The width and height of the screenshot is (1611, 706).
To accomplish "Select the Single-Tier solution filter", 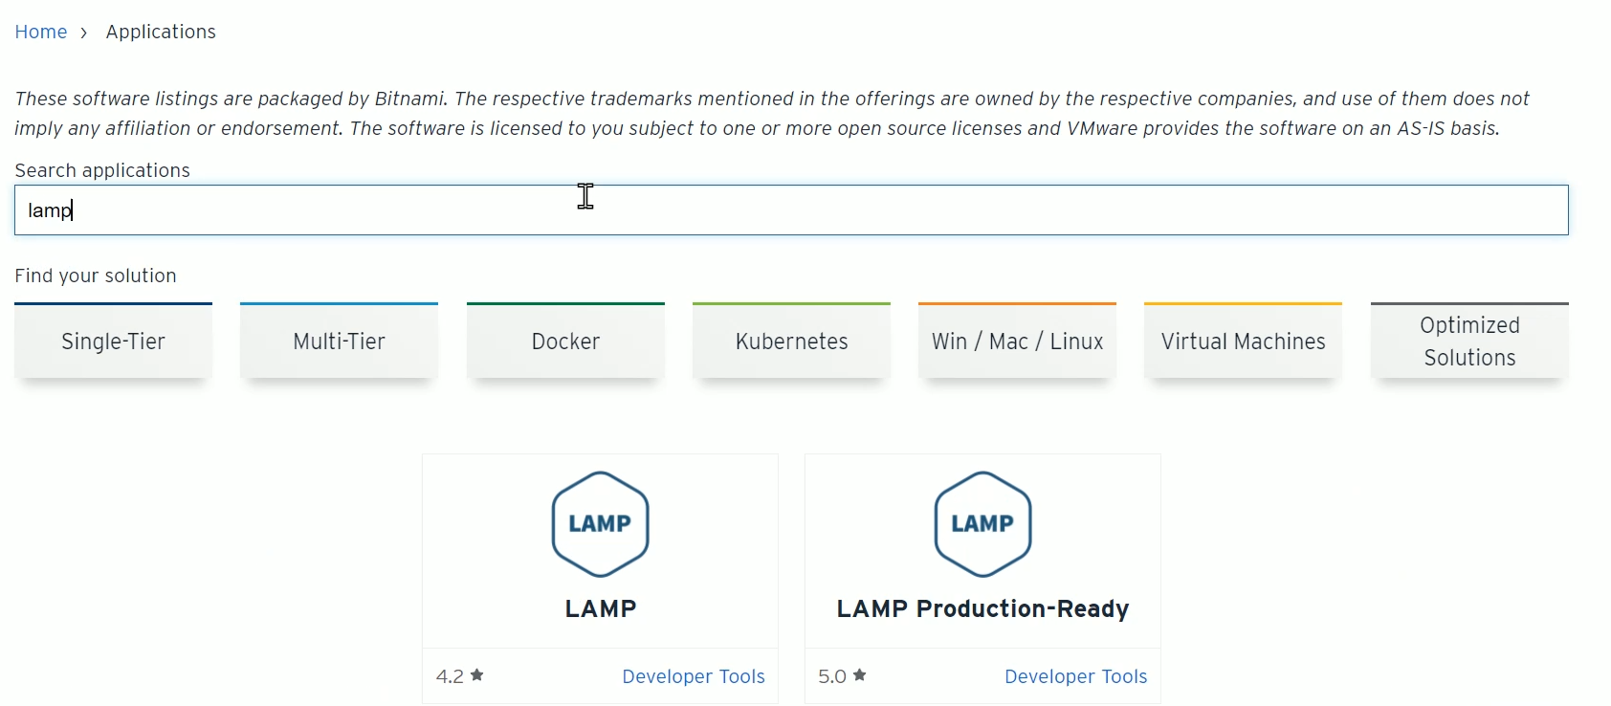I will pyautogui.click(x=113, y=342).
